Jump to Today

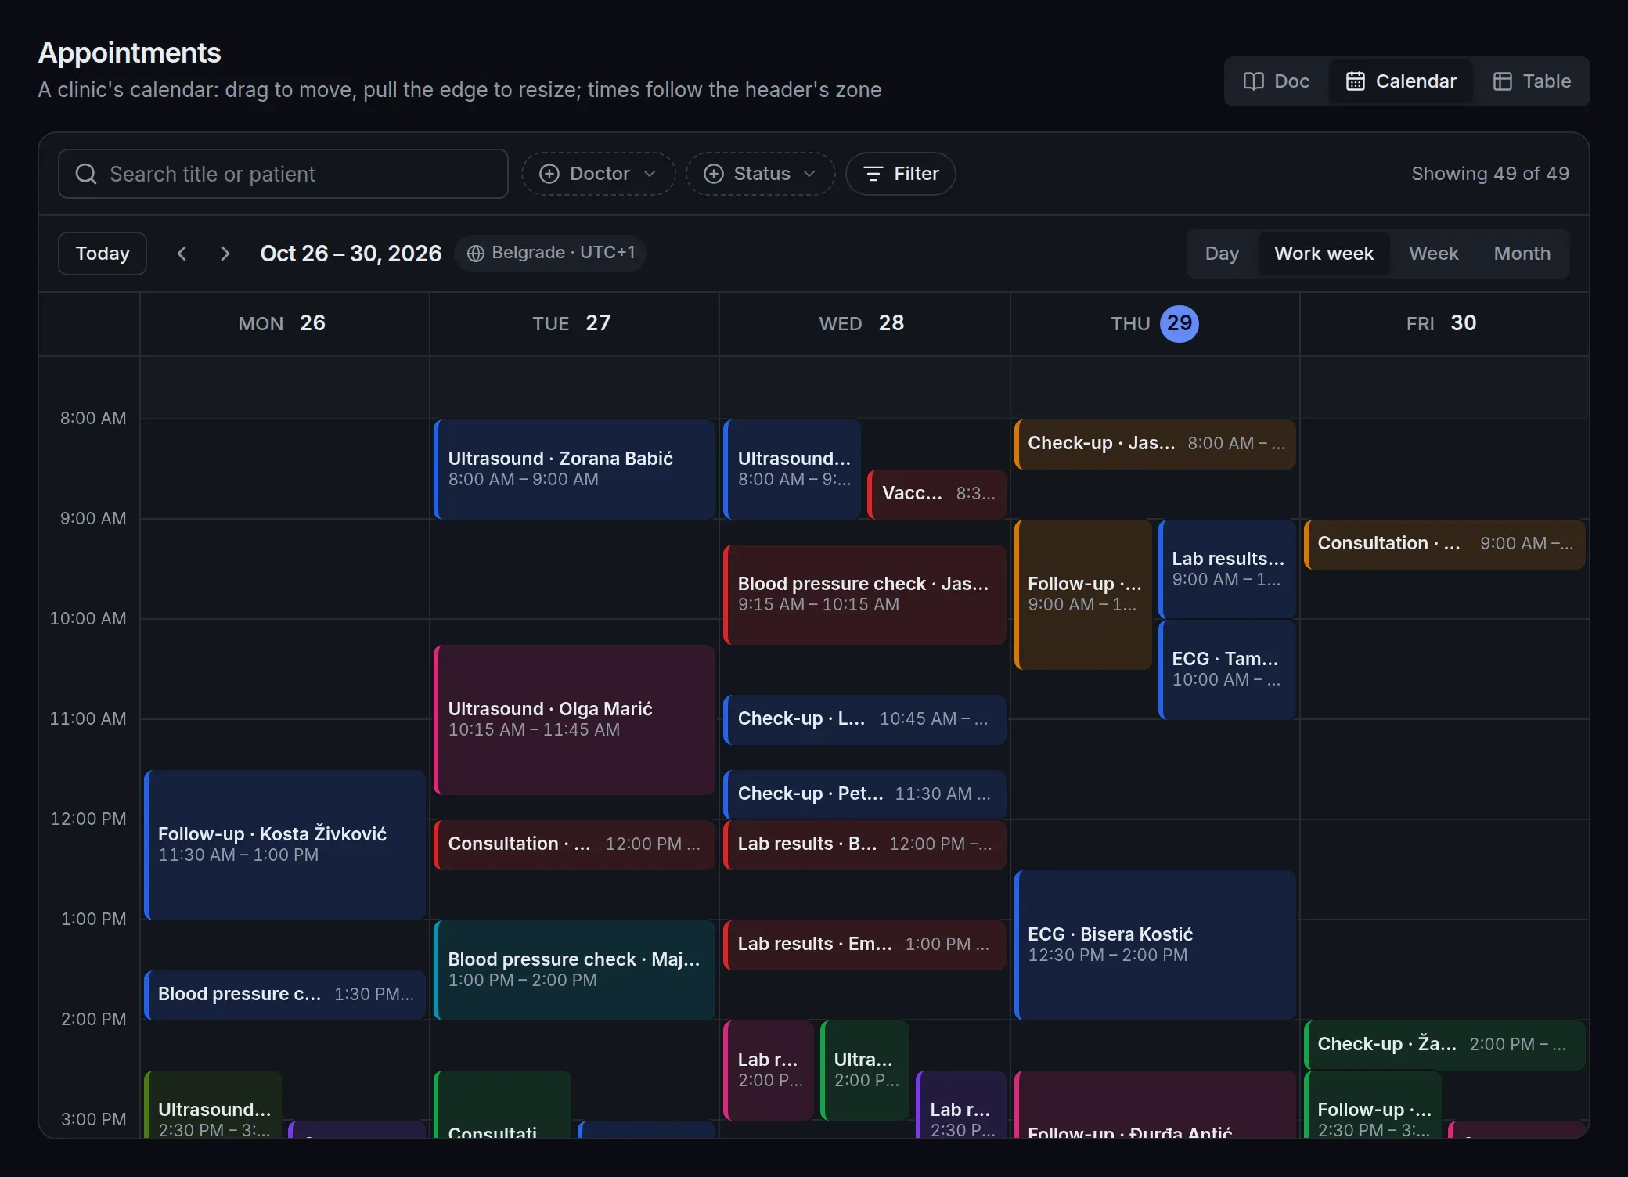103,254
